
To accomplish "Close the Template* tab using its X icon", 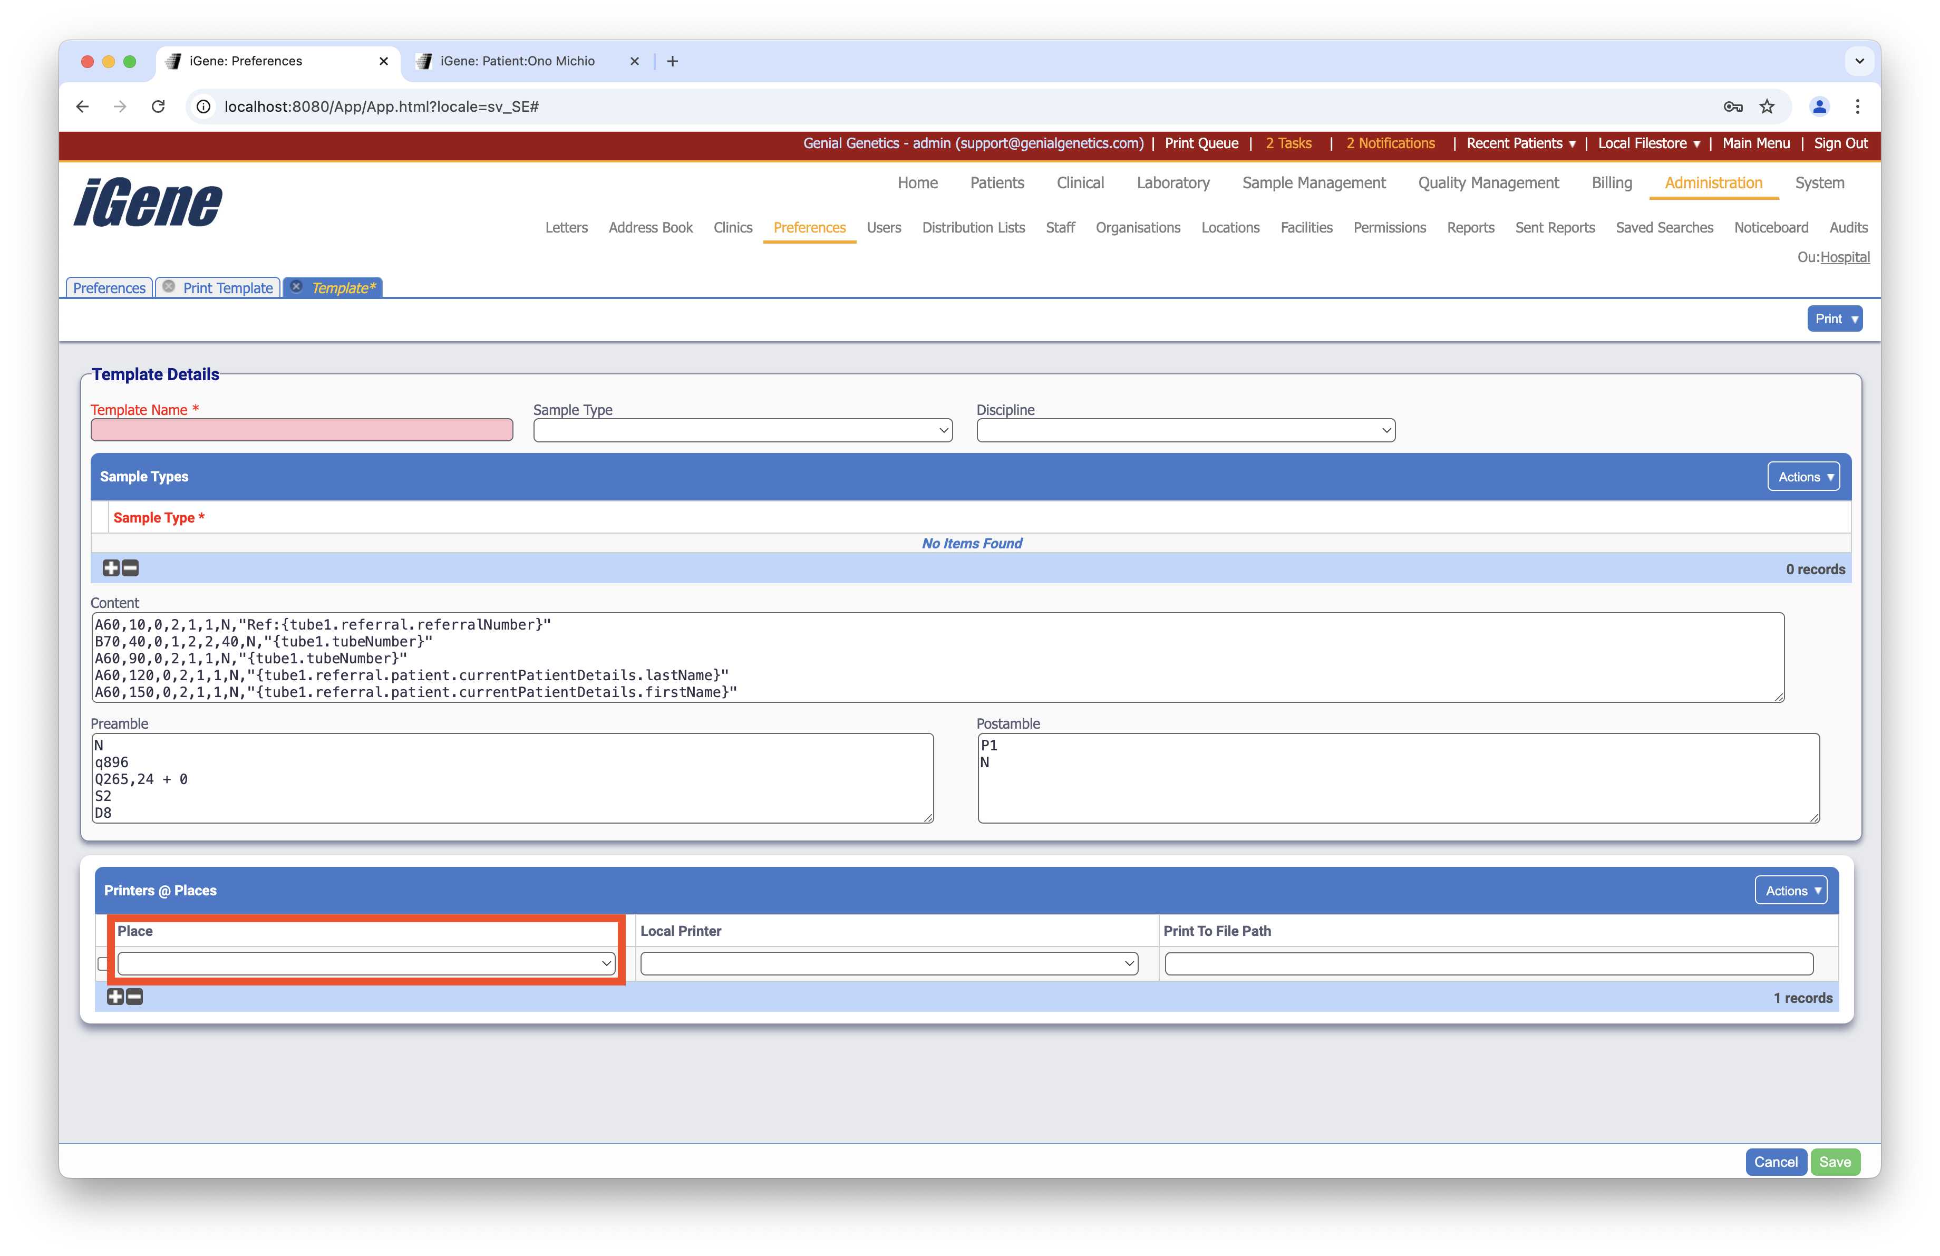I will click(x=297, y=287).
